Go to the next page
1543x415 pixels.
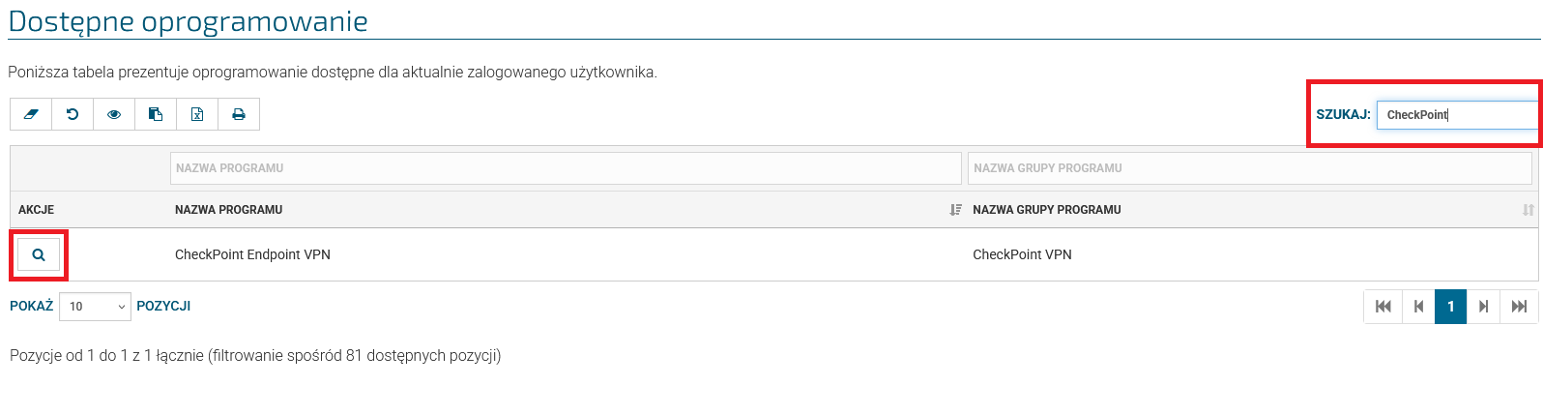[1483, 307]
